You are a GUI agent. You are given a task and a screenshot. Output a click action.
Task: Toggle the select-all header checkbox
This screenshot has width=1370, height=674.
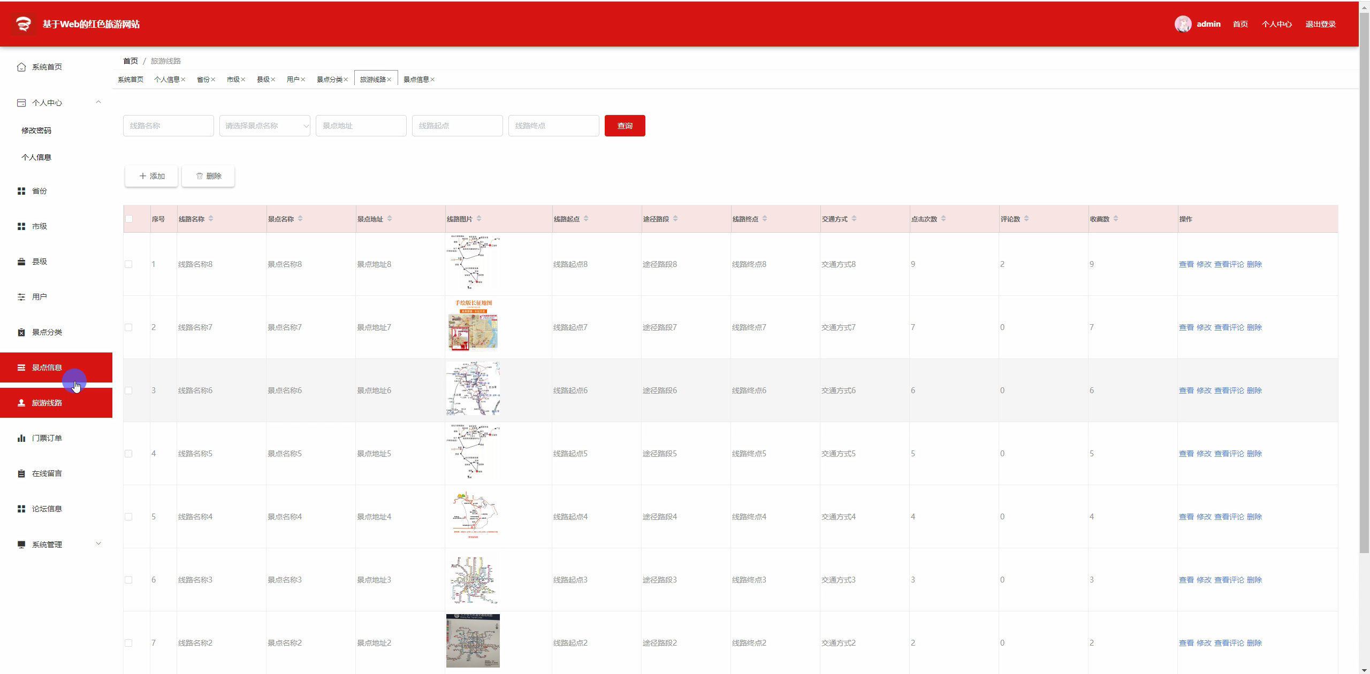pyautogui.click(x=129, y=219)
